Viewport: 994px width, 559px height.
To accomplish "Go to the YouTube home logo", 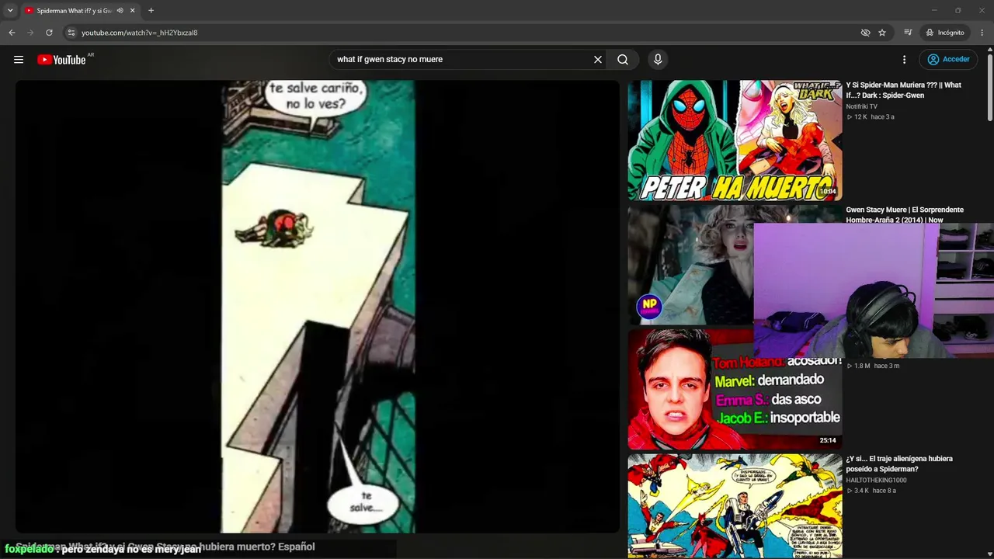I will click(x=61, y=60).
